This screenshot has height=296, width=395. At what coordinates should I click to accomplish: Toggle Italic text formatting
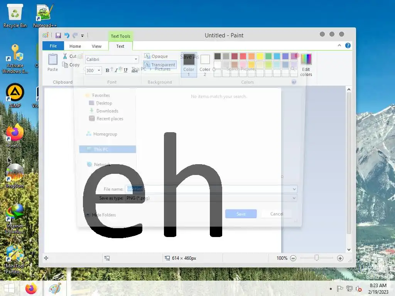[116, 70]
